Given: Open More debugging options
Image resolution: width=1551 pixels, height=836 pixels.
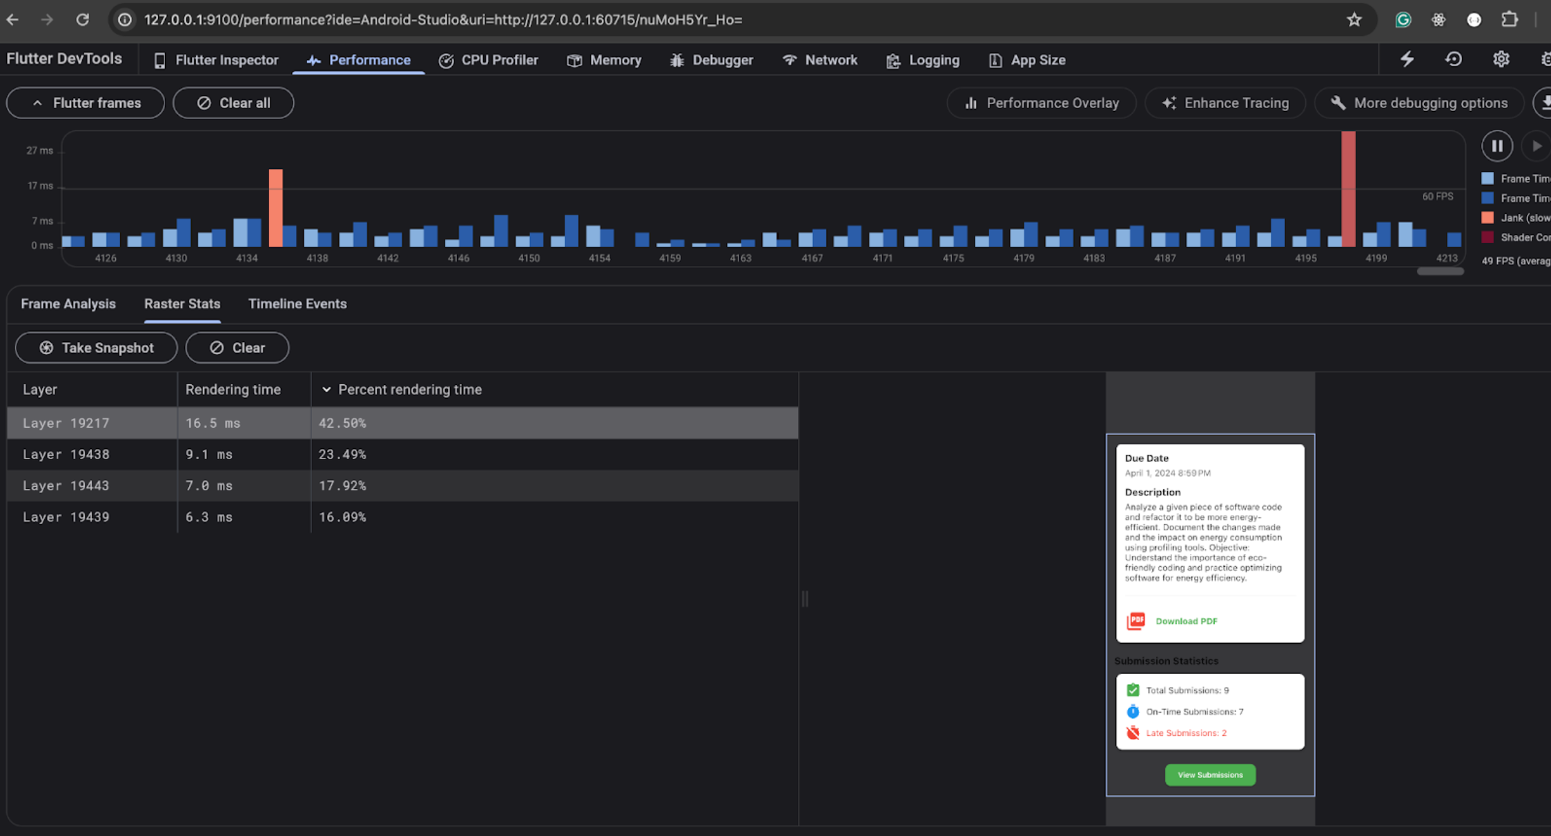Looking at the screenshot, I should [x=1419, y=103].
